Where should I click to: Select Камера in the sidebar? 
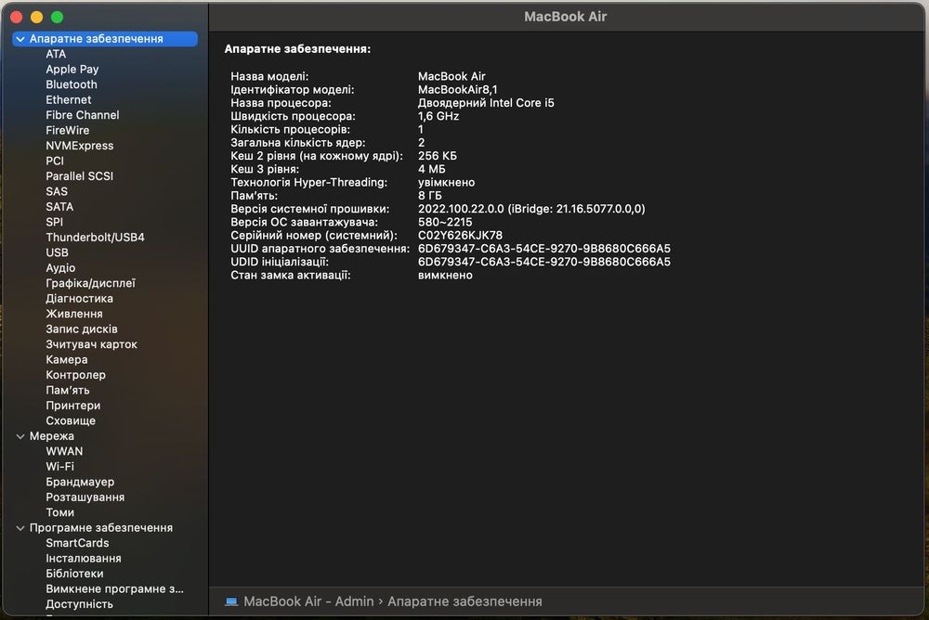[x=67, y=360]
